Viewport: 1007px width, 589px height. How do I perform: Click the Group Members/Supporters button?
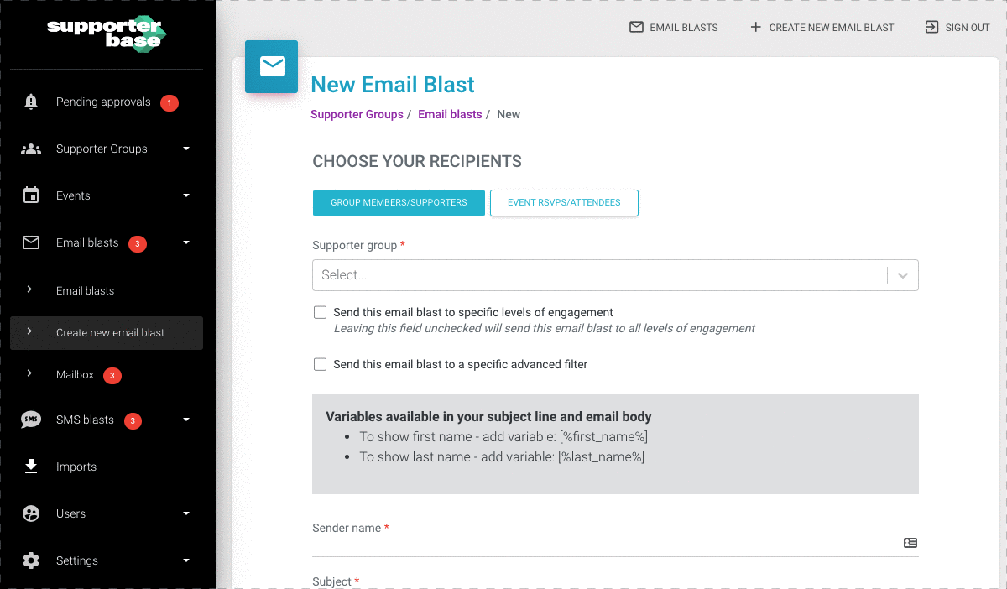(x=399, y=203)
